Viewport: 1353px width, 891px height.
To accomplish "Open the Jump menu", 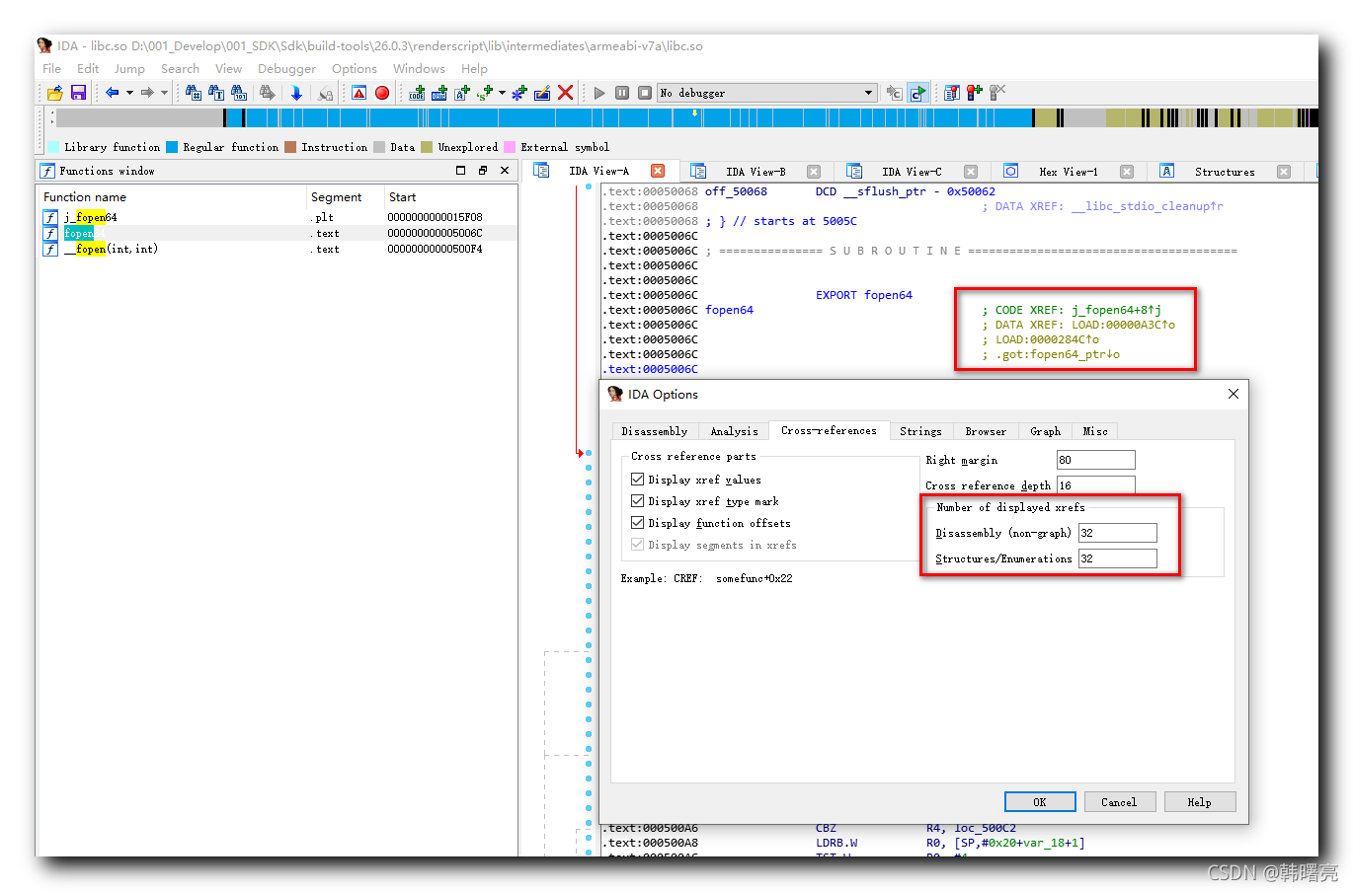I will (129, 69).
